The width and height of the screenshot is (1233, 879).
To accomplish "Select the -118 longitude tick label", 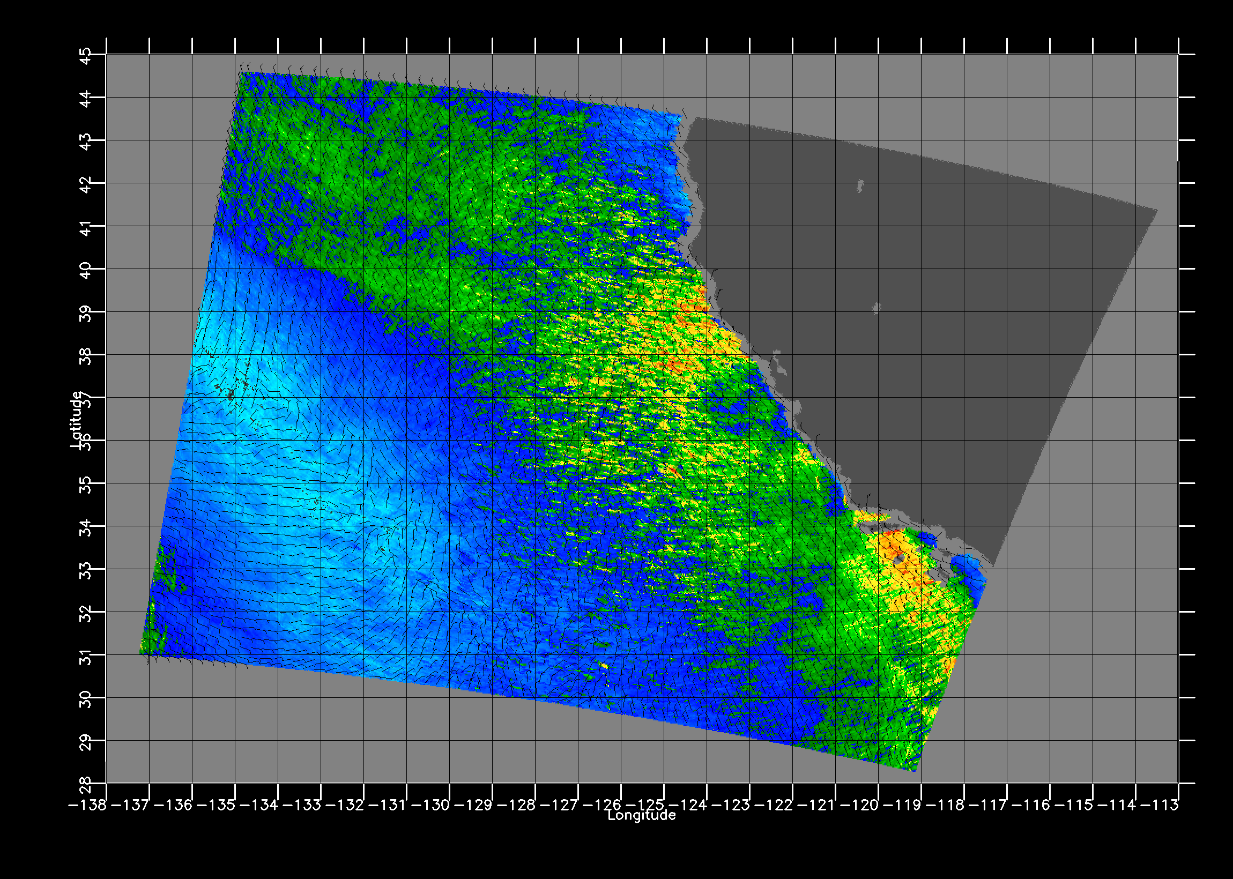I will (946, 805).
